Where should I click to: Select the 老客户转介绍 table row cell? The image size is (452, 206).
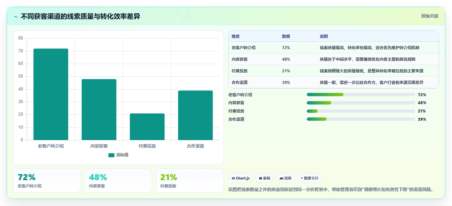(243, 48)
